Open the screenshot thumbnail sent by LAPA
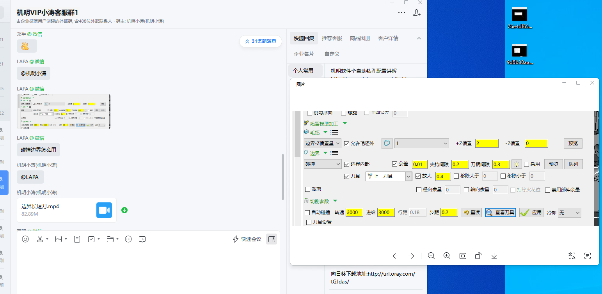The width and height of the screenshot is (602, 294). tap(64, 112)
